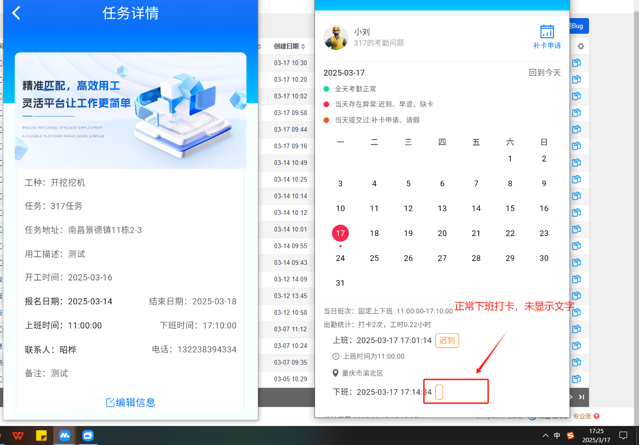This screenshot has height=445, width=639.
Task: Open the Windows notification center
Action: pos(623,435)
